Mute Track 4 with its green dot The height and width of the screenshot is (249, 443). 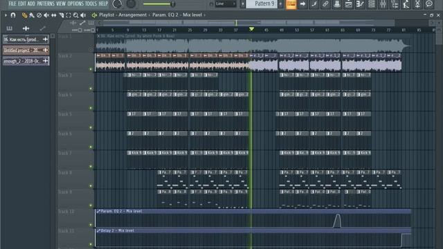[91, 108]
